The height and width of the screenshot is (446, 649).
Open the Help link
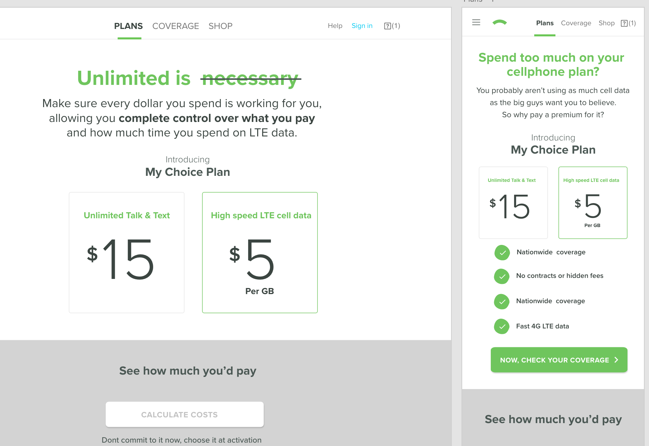[x=335, y=26]
